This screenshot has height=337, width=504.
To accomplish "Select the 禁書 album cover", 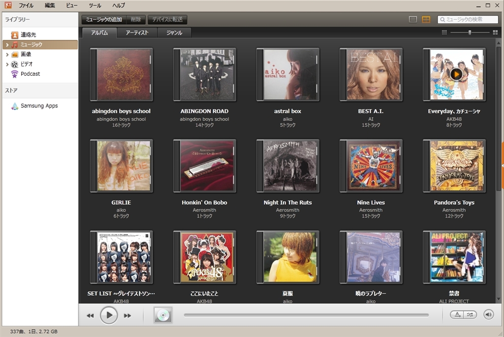I will click(454, 257).
